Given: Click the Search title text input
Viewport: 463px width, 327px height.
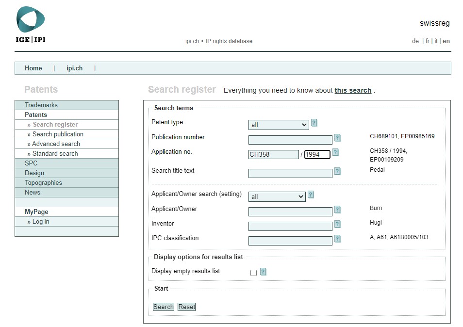Looking at the screenshot, I should pos(290,173).
